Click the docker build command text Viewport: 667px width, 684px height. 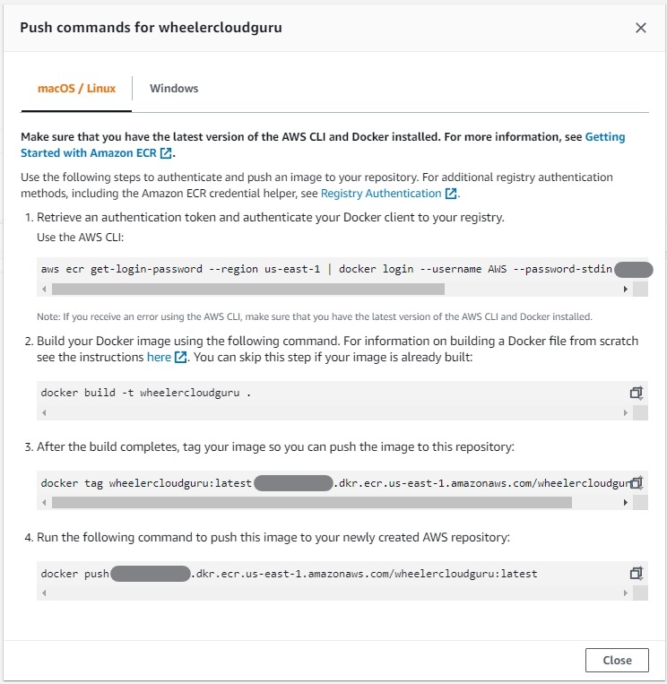coord(145,393)
